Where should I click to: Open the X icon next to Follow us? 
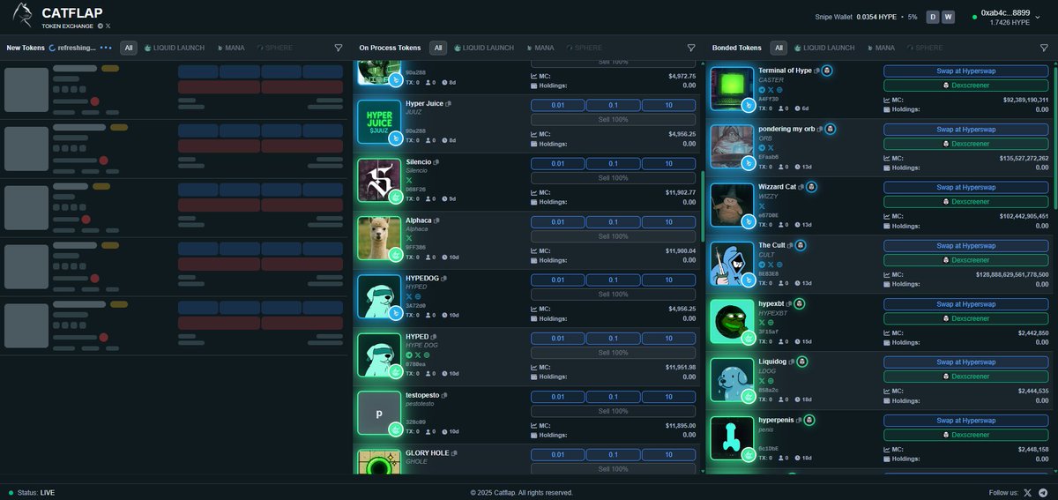coord(1028,493)
